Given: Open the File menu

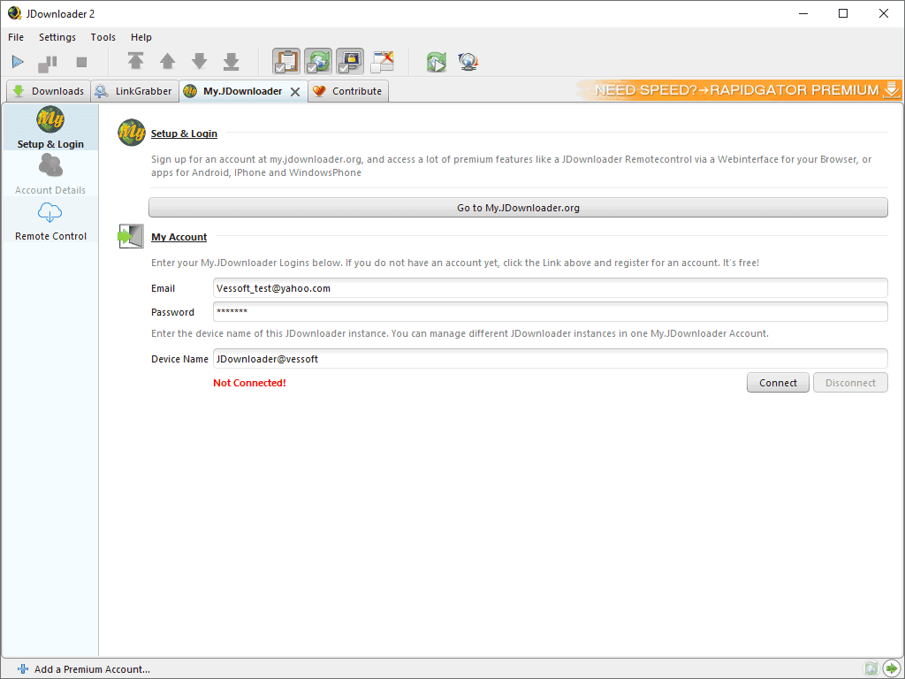Looking at the screenshot, I should click(x=16, y=37).
